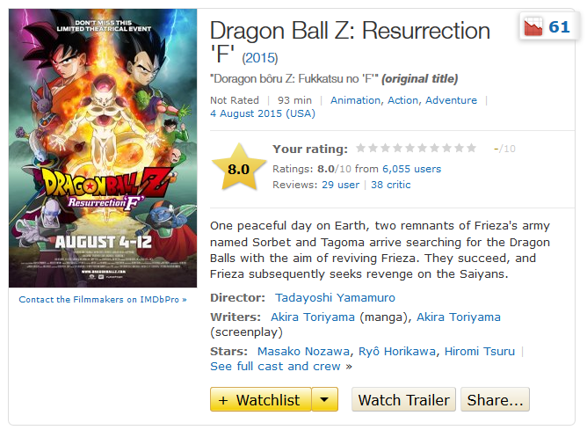Click the MOVIEmeter chart icon
This screenshot has height=430, width=587.
tap(533, 26)
